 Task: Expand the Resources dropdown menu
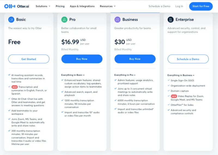pyautogui.click(x=108, y=6)
